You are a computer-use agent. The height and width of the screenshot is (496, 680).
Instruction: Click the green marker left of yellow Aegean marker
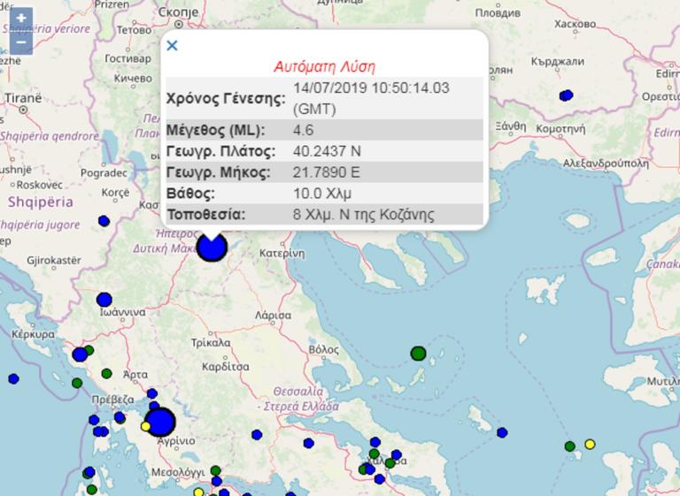click(569, 446)
